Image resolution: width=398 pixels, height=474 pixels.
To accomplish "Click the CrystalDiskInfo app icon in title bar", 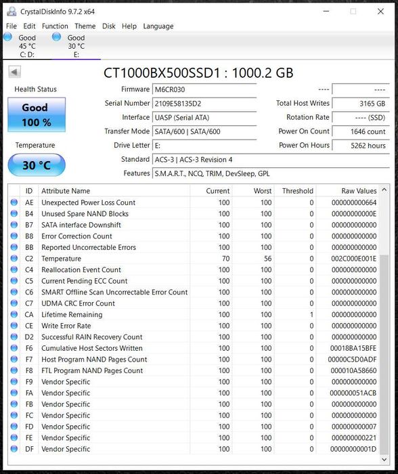I will click(12, 12).
